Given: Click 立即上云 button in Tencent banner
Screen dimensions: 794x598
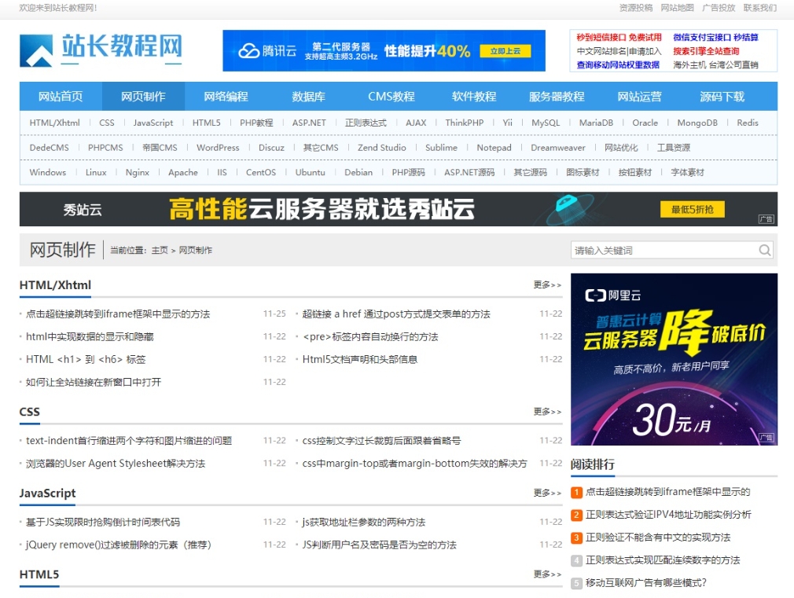Looking at the screenshot, I should tap(505, 50).
